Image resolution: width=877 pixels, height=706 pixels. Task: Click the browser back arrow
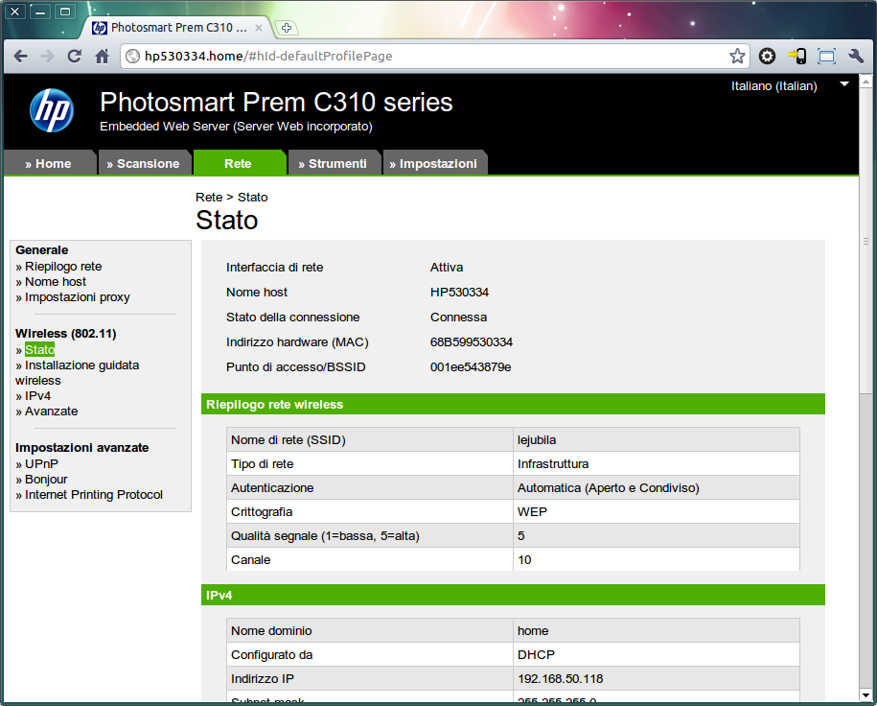click(x=21, y=56)
